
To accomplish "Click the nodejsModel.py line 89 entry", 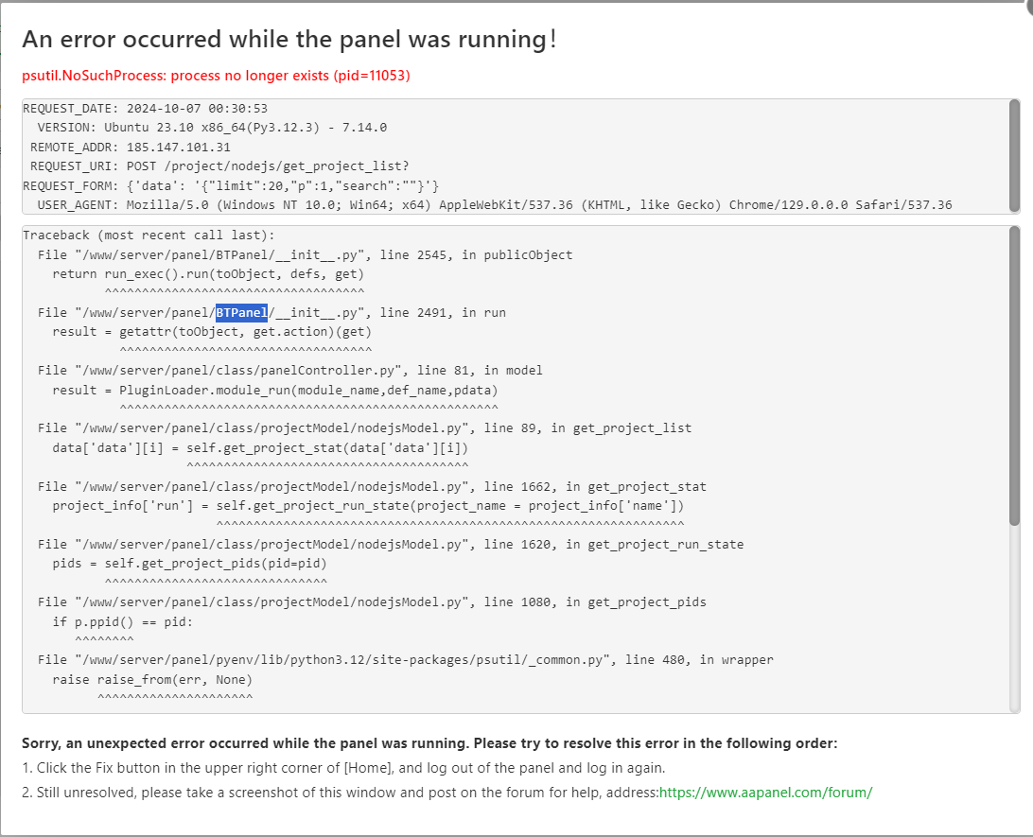I will (x=364, y=427).
